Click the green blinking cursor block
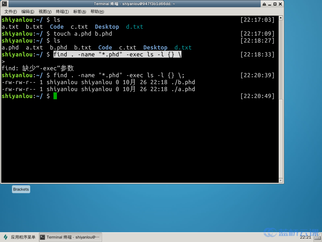 pos(55,96)
